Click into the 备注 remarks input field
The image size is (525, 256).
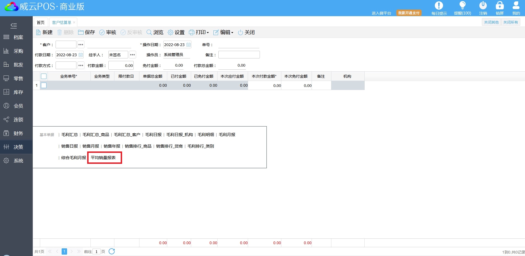point(239,55)
